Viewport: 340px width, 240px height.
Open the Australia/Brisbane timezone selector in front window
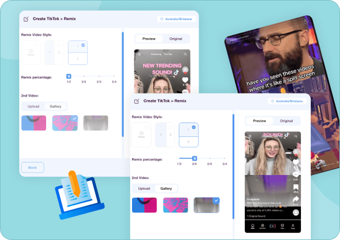(287, 101)
